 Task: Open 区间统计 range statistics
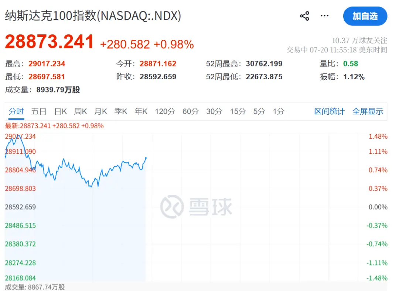coord(329,111)
